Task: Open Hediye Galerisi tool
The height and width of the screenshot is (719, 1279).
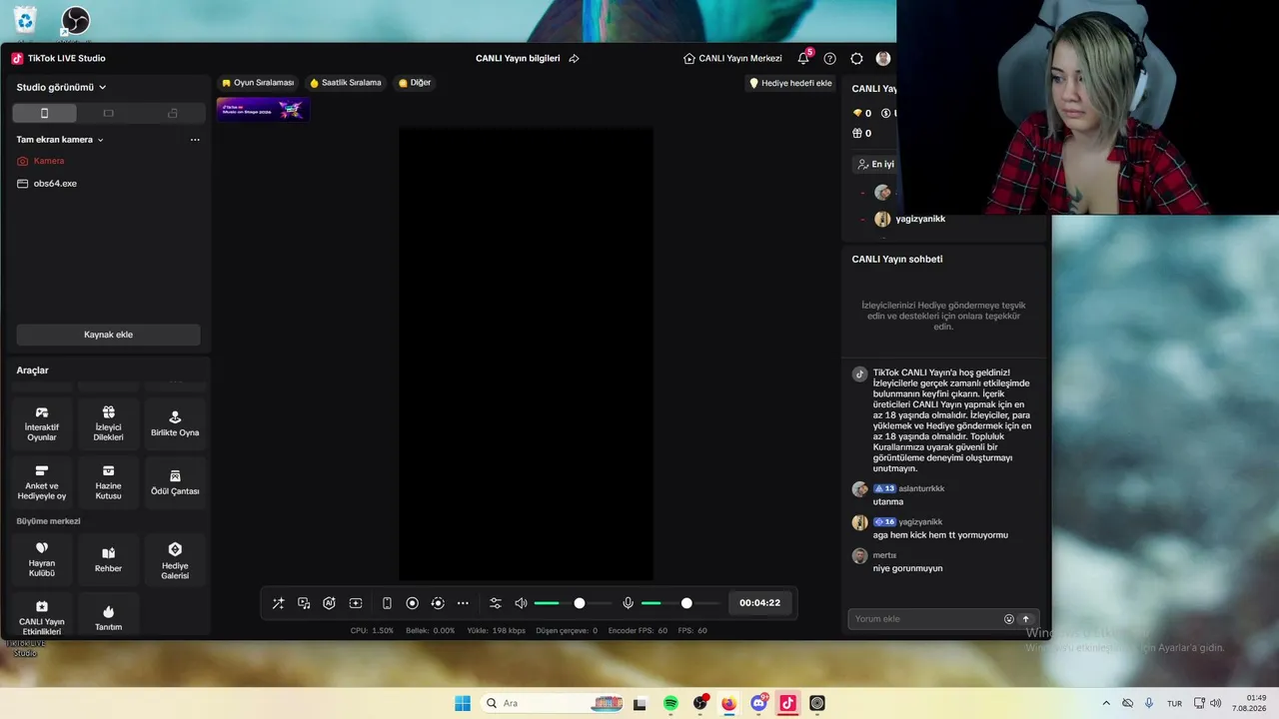Action: [x=175, y=559]
